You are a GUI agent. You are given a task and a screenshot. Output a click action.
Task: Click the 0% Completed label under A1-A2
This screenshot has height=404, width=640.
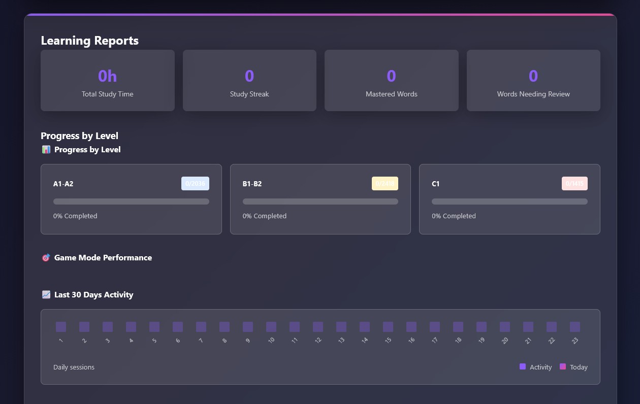[75, 216]
